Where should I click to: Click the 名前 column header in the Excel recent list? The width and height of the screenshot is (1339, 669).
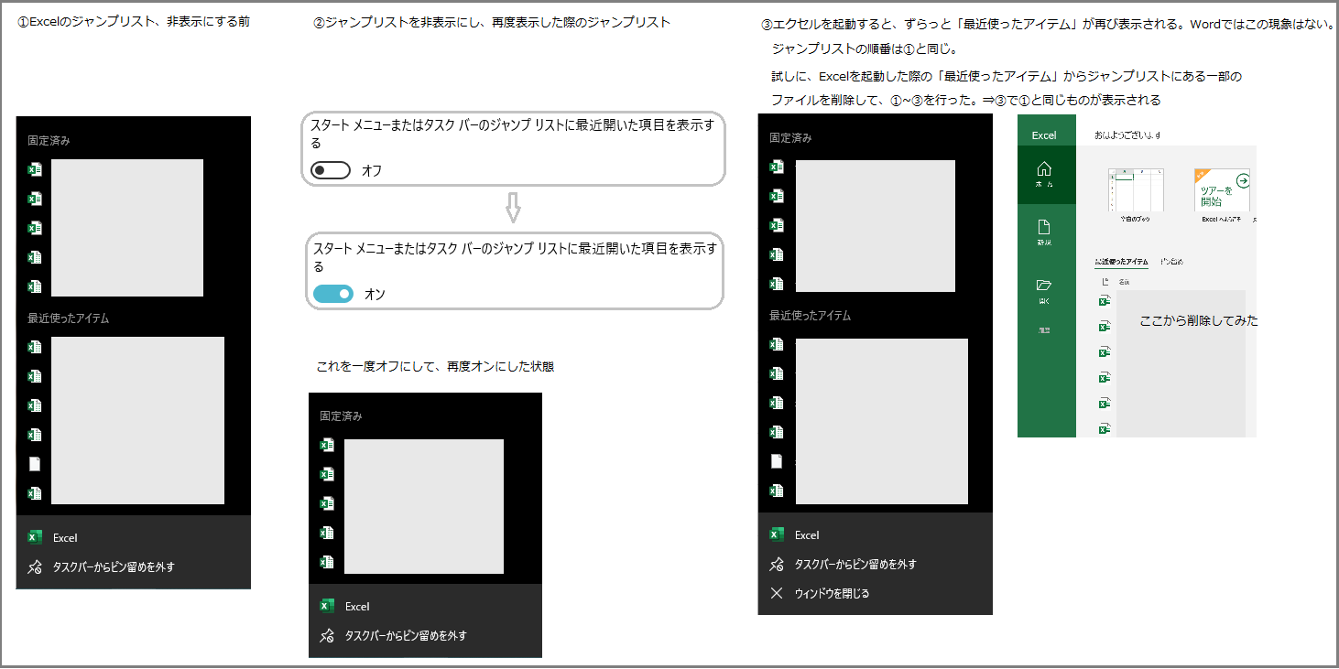[x=1123, y=281]
